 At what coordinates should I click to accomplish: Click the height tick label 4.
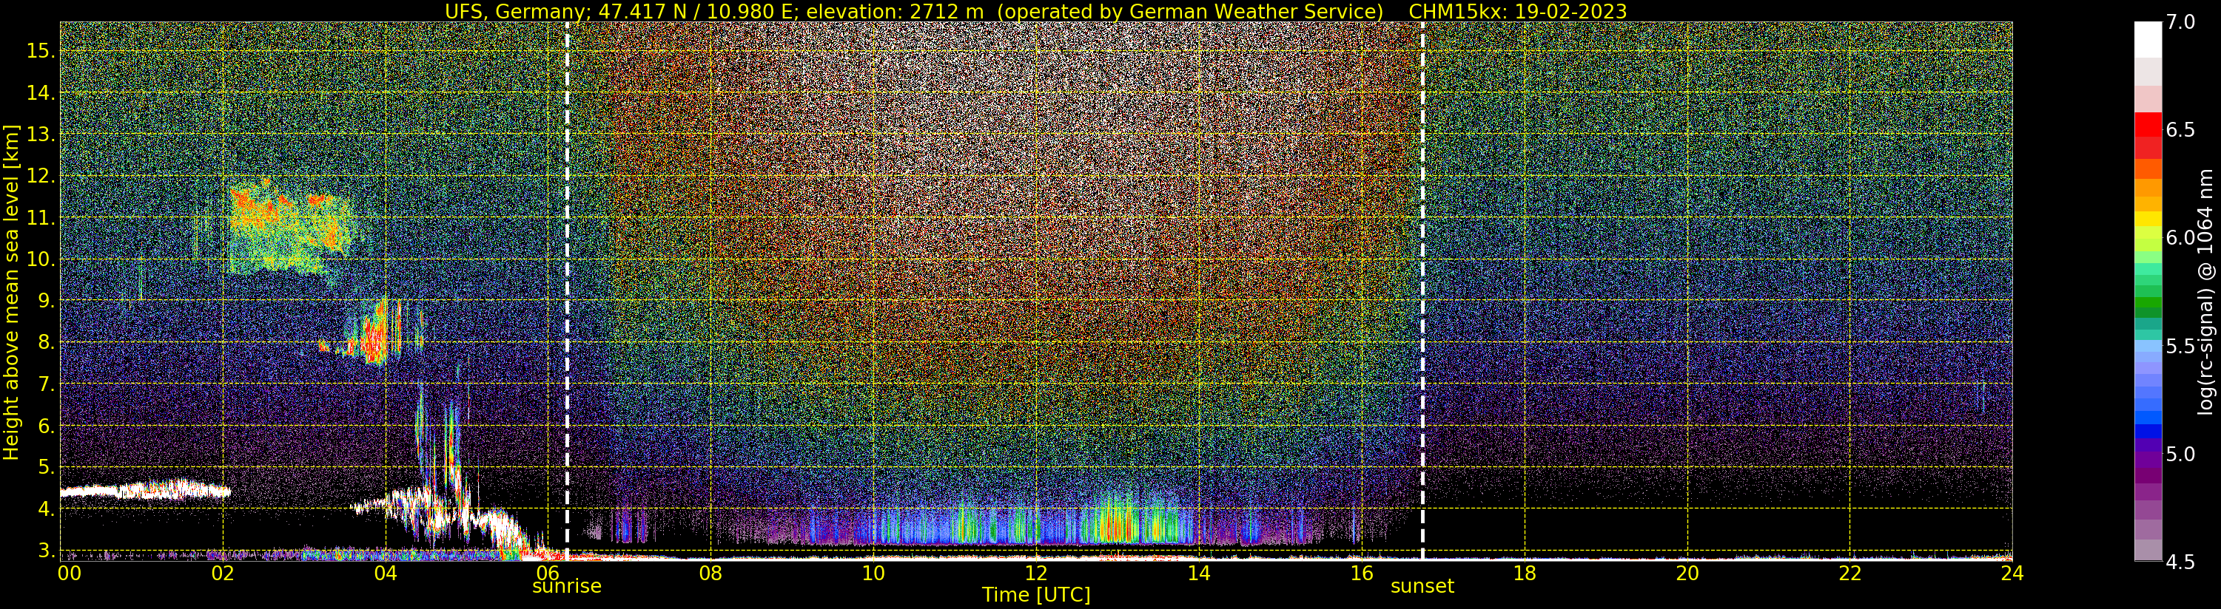[x=46, y=509]
